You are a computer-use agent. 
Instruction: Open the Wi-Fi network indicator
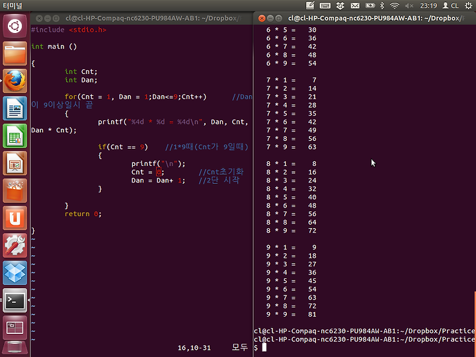click(394, 5)
